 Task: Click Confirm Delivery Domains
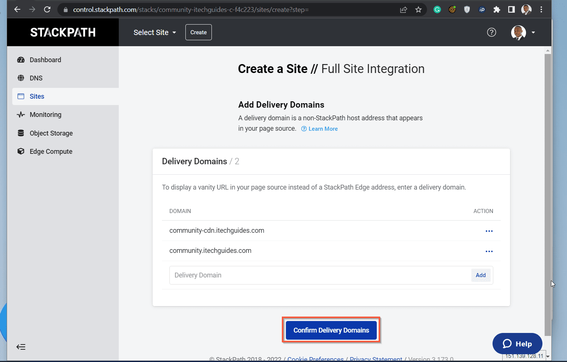click(x=331, y=330)
